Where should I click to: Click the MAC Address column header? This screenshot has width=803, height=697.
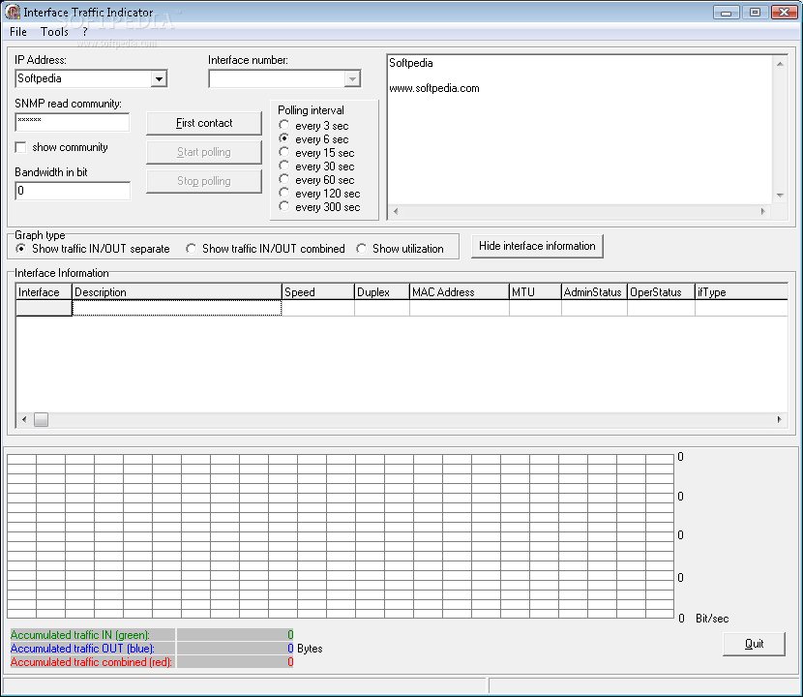coord(460,292)
